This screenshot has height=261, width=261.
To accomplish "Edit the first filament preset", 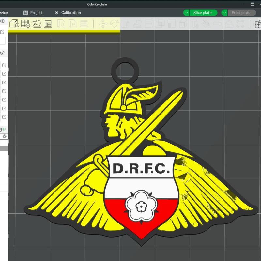I will (4, 65).
